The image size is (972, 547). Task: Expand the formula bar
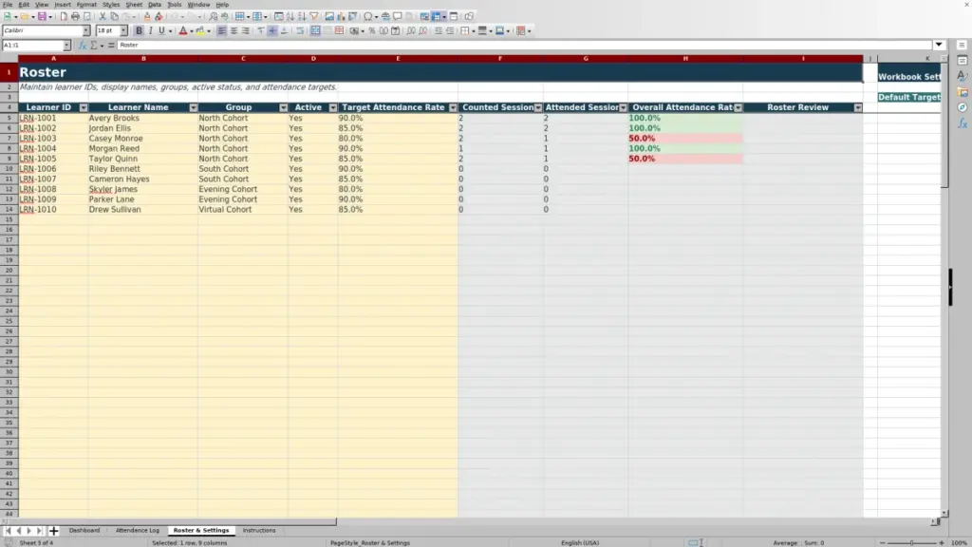coord(939,45)
